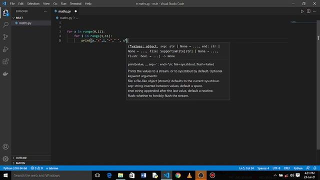
Task: Open the Extensions view
Action: [x=5, y=61]
